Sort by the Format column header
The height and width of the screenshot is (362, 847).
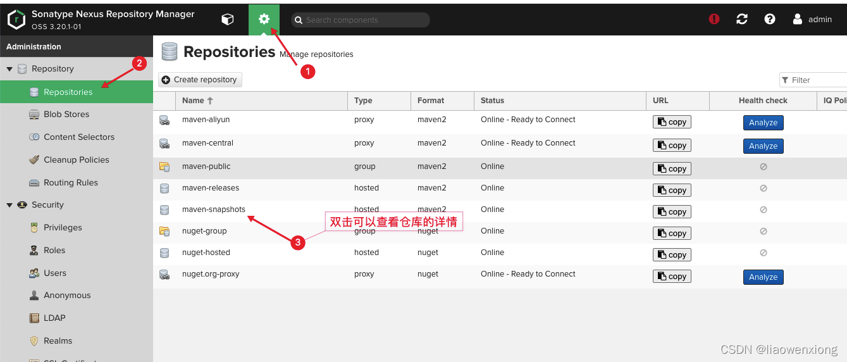(442, 101)
